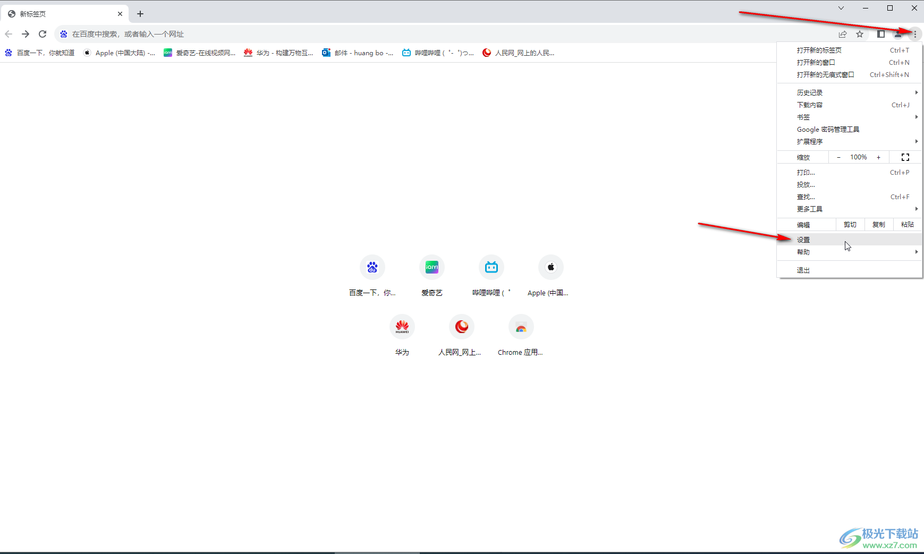The height and width of the screenshot is (554, 924).
Task: Open 爱奇艺 shortcut tile
Action: click(432, 275)
